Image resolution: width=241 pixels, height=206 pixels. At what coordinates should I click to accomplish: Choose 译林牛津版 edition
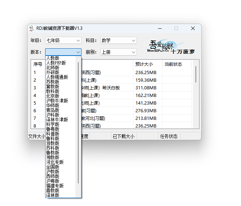pos(57,120)
